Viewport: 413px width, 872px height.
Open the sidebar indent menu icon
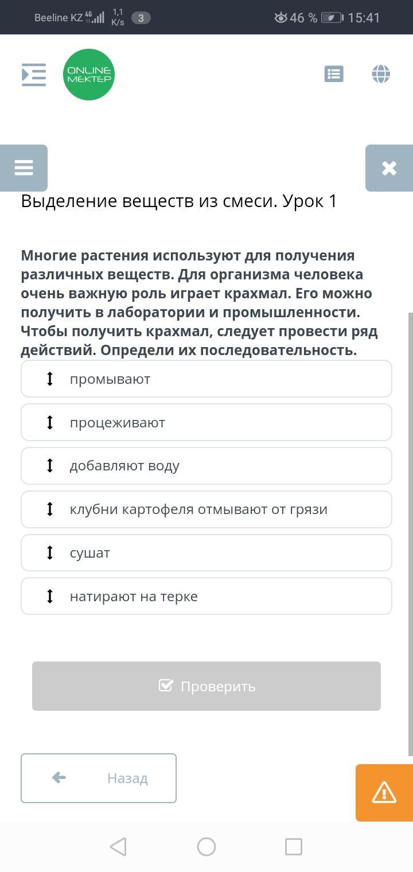[x=34, y=75]
